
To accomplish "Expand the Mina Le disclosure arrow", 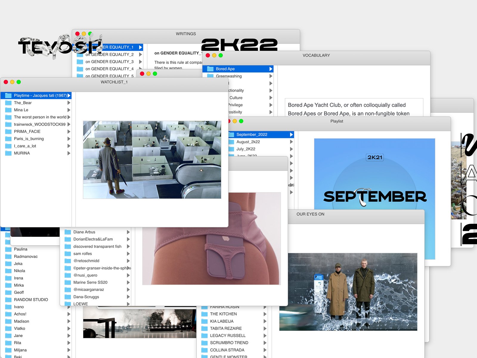I will (x=69, y=110).
